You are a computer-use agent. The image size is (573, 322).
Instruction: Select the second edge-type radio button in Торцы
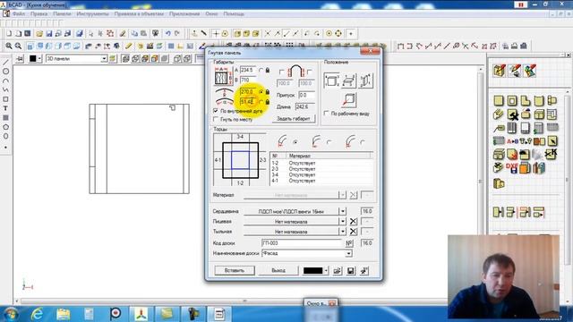pyautogui.click(x=329, y=142)
